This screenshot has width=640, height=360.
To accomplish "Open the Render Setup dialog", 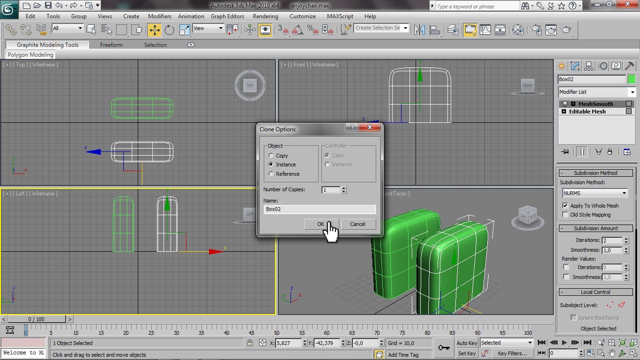I will coord(536,30).
